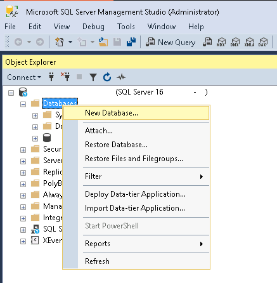
Task: Expand the Integration Services folder node
Action: [23, 218]
